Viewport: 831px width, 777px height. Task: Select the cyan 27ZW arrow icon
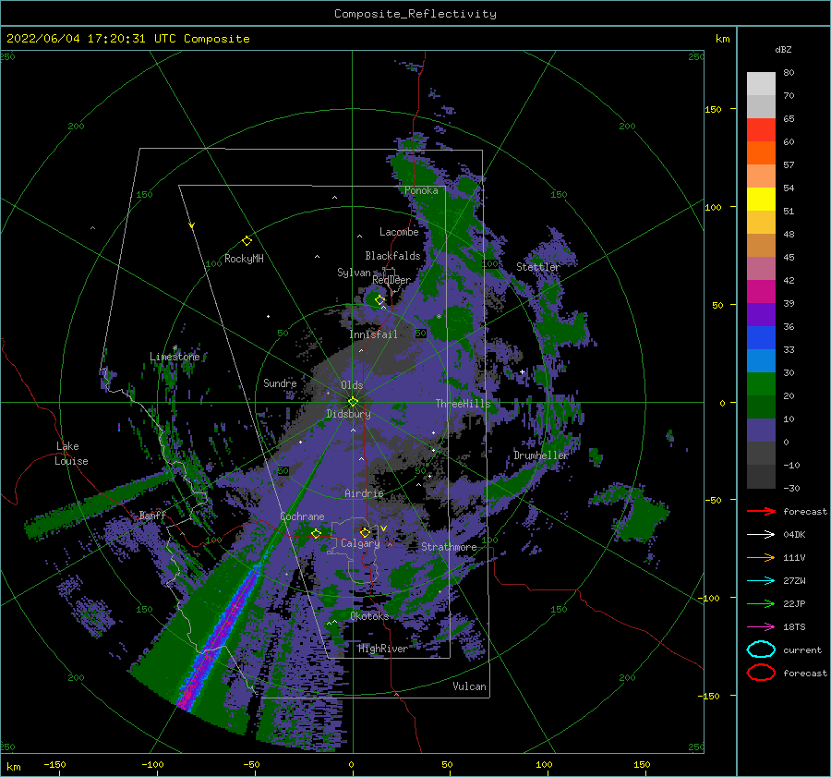(761, 581)
